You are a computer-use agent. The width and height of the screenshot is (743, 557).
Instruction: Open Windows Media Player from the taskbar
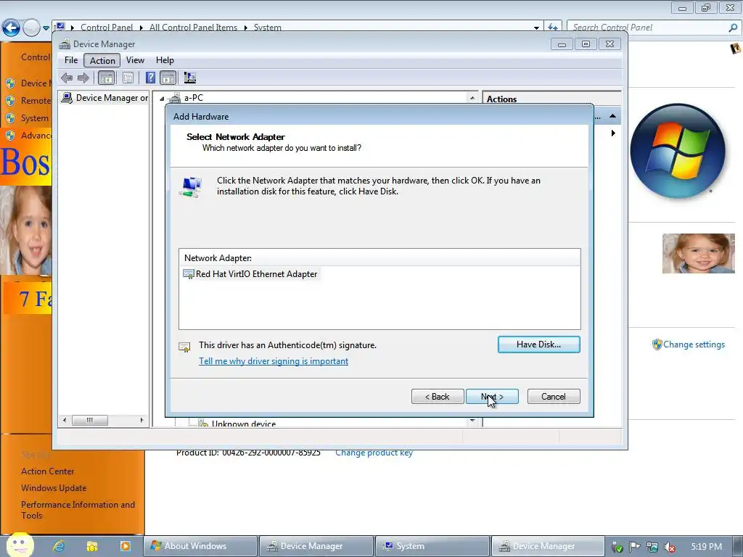coord(125,546)
